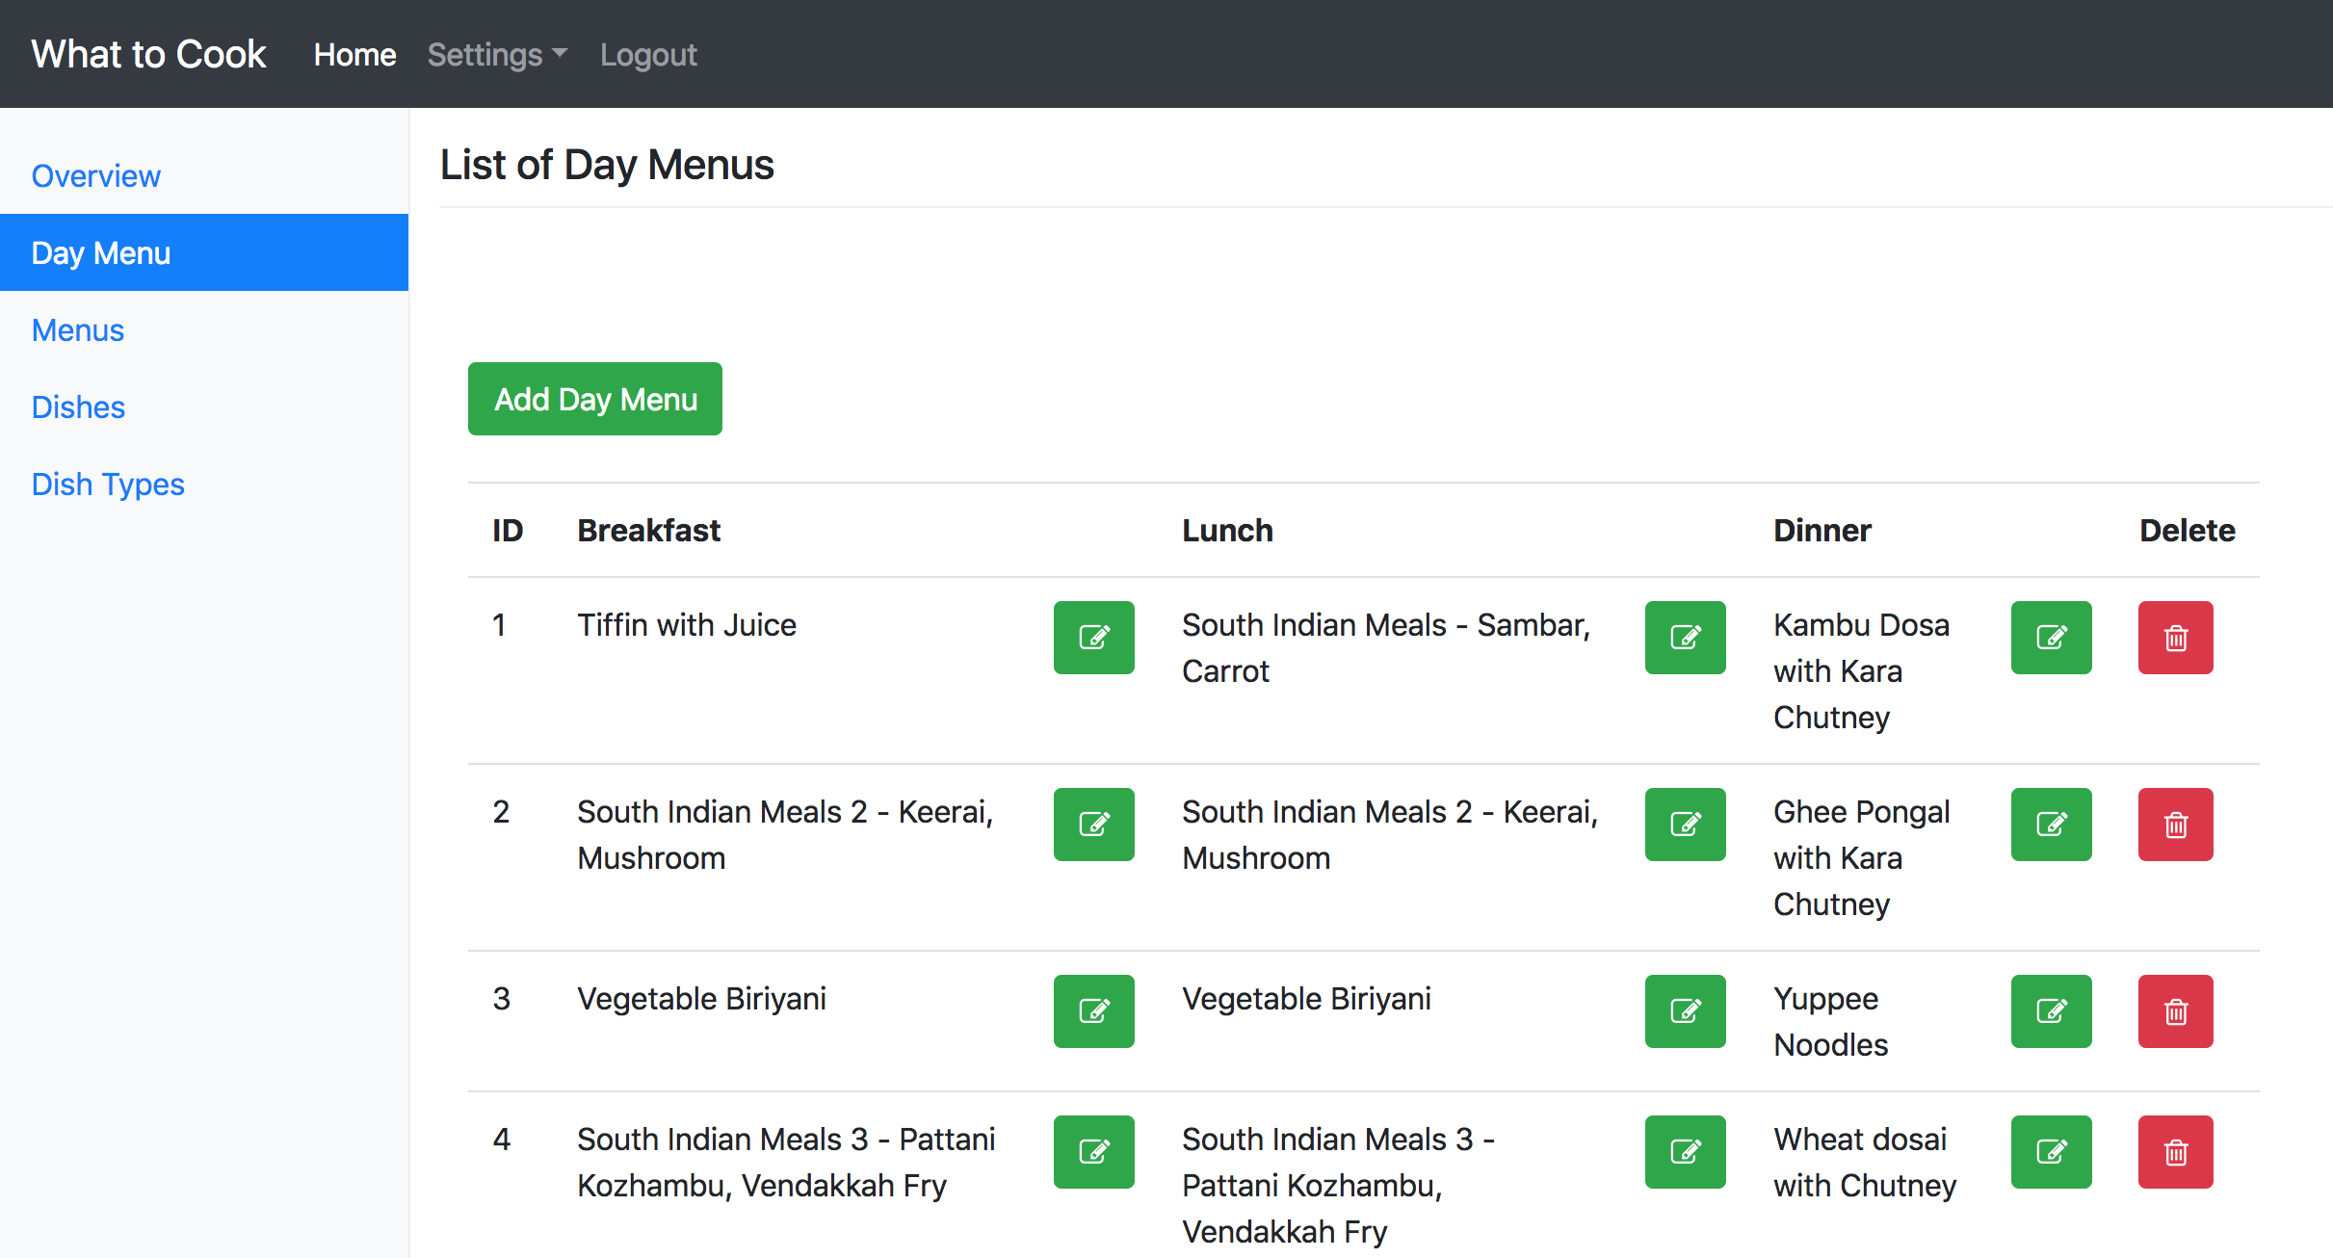Viewport: 2333px width, 1258px height.
Task: Delete day menu row 3
Action: tap(2175, 1011)
